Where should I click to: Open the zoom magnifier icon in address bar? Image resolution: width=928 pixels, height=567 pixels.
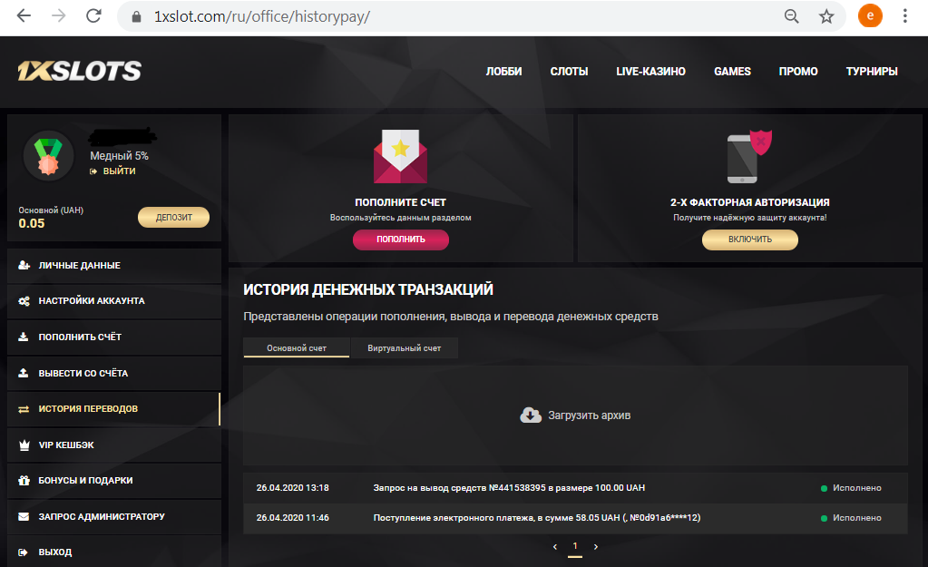(791, 16)
